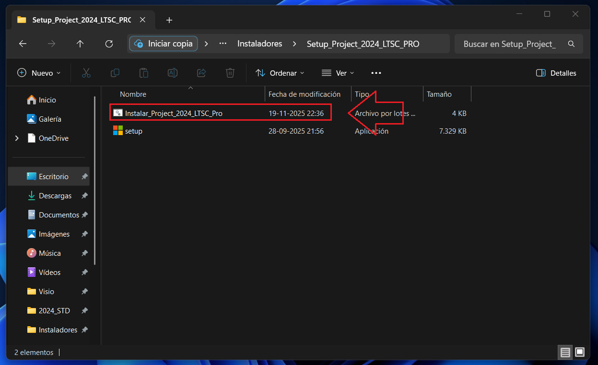The height and width of the screenshot is (365, 598).
Task: Close the Setup_Project_2024 tab
Action: (142, 20)
